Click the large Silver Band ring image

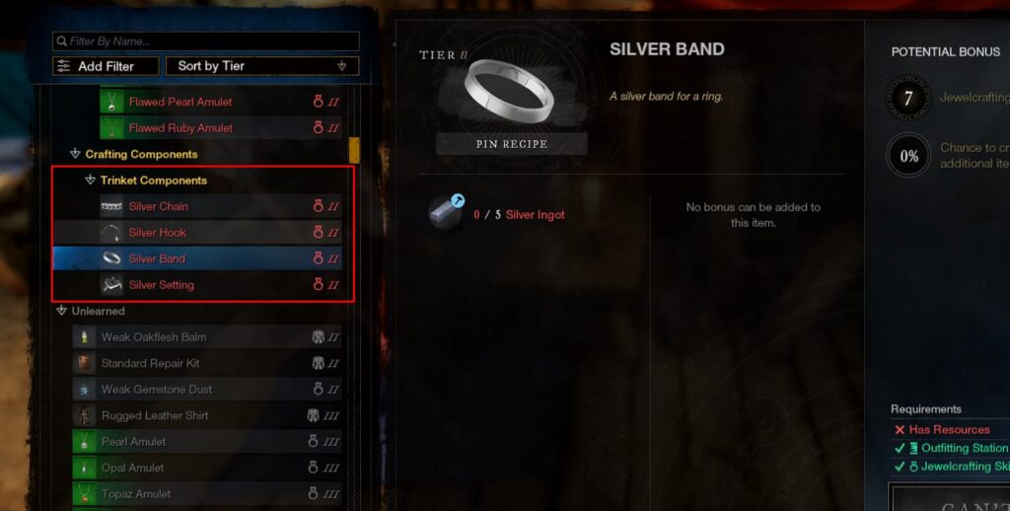coord(510,90)
